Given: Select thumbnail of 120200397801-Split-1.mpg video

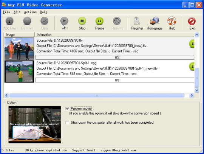Looking at the screenshot, I should (x=19, y=72).
